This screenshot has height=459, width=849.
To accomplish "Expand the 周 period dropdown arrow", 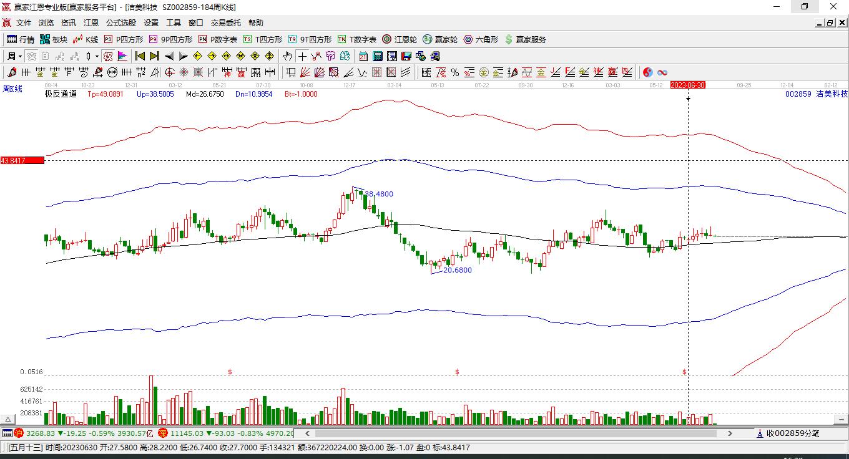I will [20, 56].
